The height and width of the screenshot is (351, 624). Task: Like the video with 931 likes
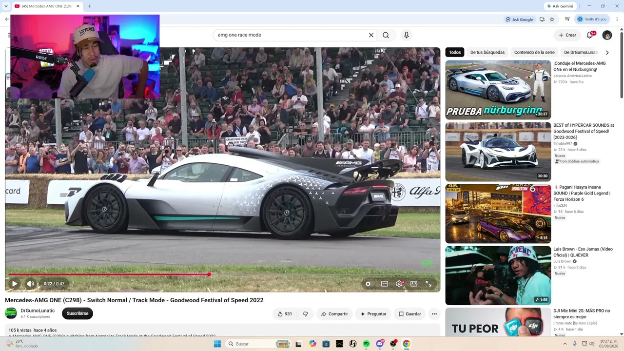285,314
